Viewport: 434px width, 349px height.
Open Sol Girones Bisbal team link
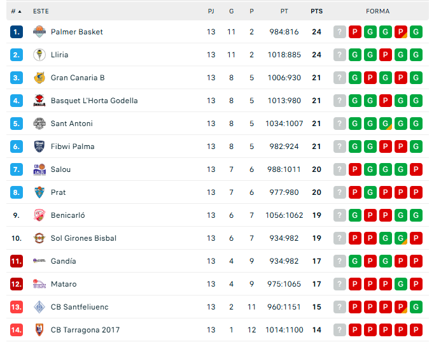pyautogui.click(x=83, y=238)
